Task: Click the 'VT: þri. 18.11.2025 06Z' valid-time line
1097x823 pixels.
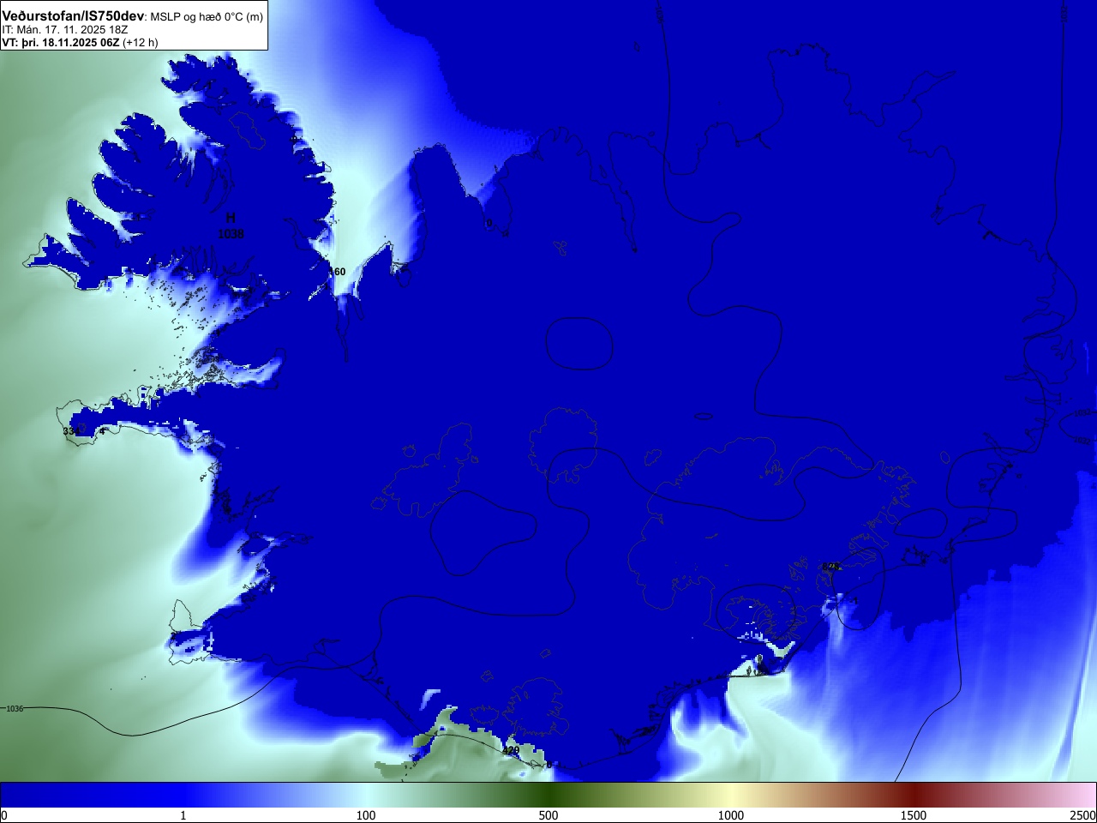Action: tap(60, 42)
